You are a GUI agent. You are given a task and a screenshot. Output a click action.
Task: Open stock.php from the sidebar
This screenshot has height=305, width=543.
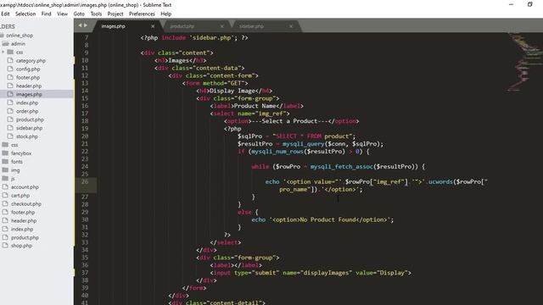[x=27, y=136]
